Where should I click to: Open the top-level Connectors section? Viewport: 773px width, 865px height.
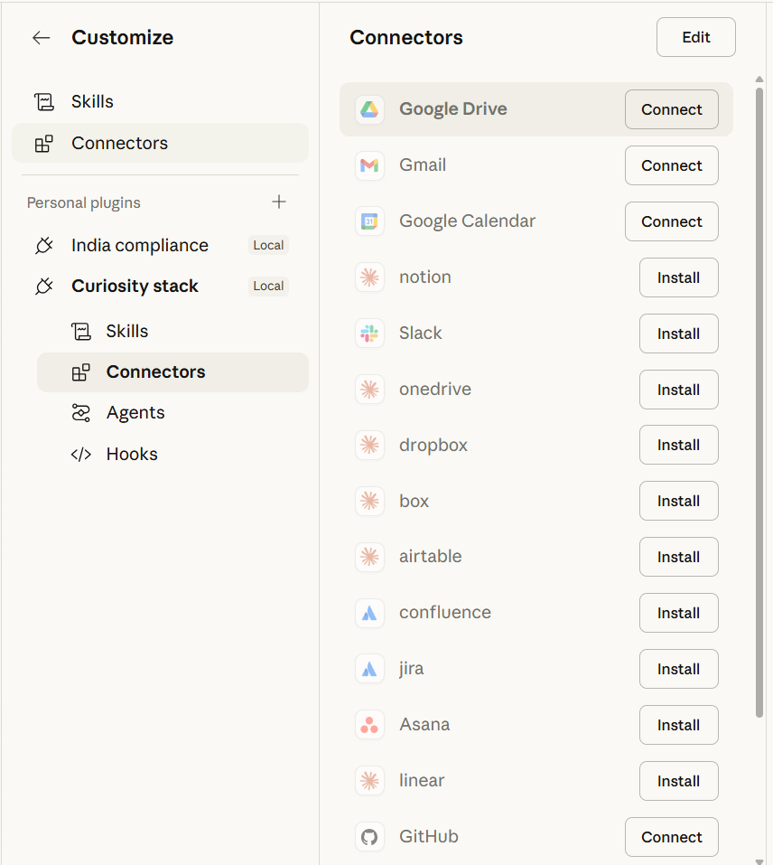pos(161,144)
